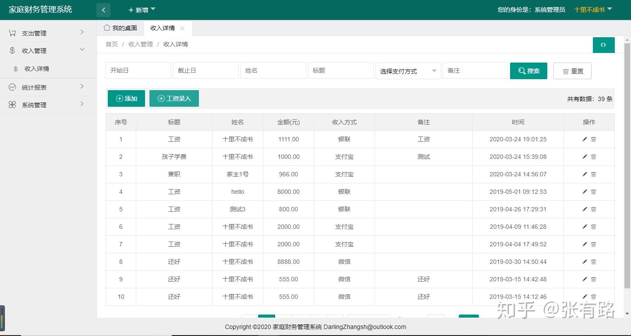
Task: Delete the 孩子学费 record with trash icon
Action: (x=594, y=157)
